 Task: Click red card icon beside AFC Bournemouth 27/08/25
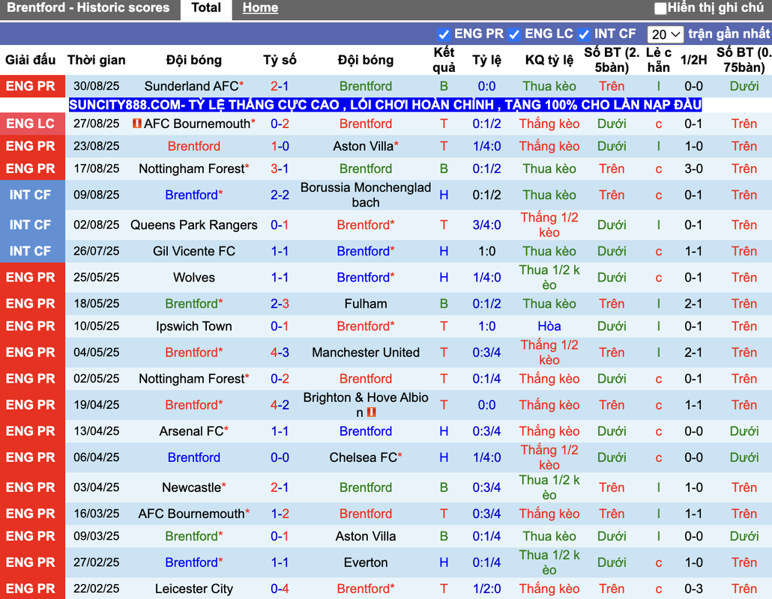point(137,124)
